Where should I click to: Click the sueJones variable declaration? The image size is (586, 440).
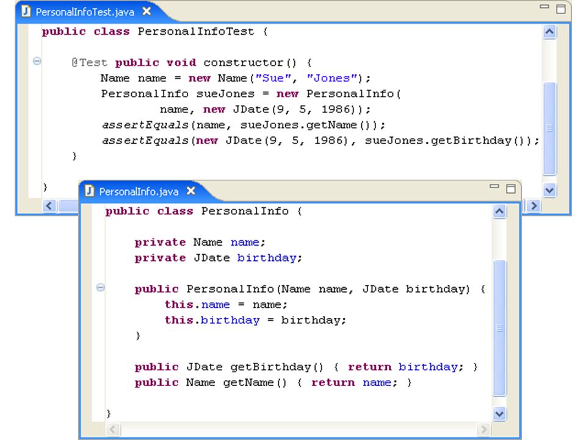tap(225, 94)
